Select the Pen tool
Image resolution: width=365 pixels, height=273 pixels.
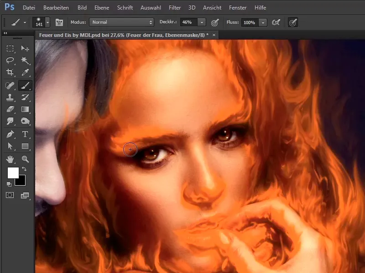coord(10,134)
